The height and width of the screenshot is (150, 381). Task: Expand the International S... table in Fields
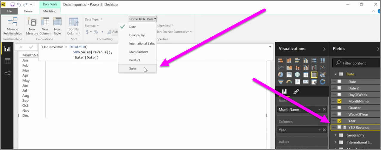pyautogui.click(x=336, y=142)
